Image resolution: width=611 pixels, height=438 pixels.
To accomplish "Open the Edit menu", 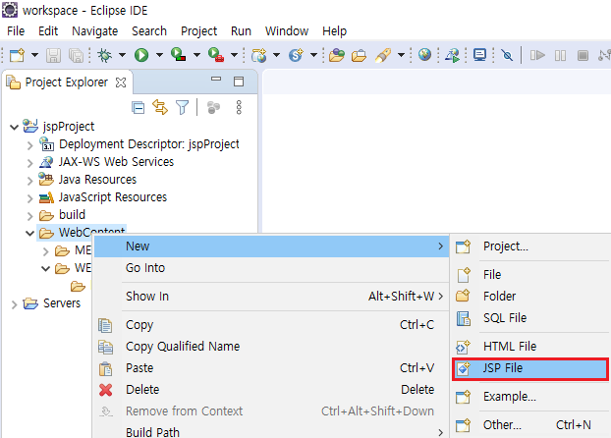I will (48, 30).
